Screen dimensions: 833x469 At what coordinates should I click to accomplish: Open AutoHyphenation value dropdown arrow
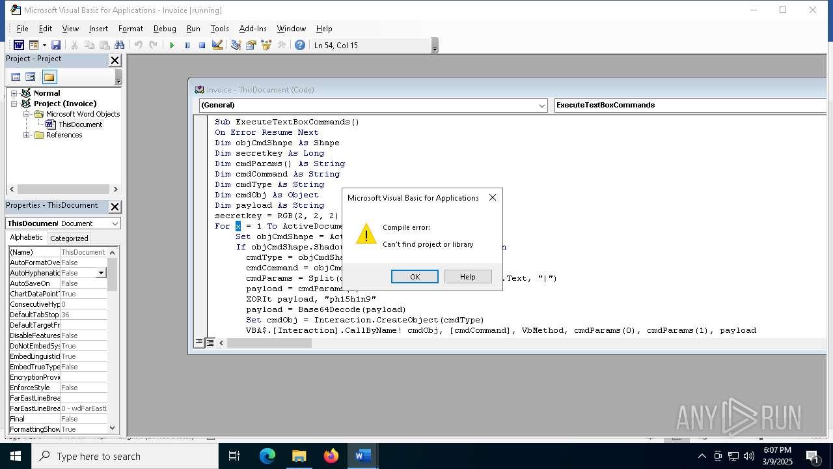tap(102, 273)
